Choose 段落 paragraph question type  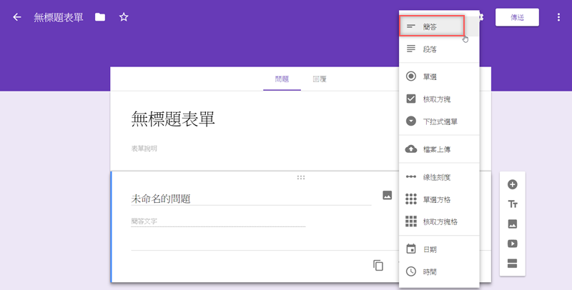[430, 49]
